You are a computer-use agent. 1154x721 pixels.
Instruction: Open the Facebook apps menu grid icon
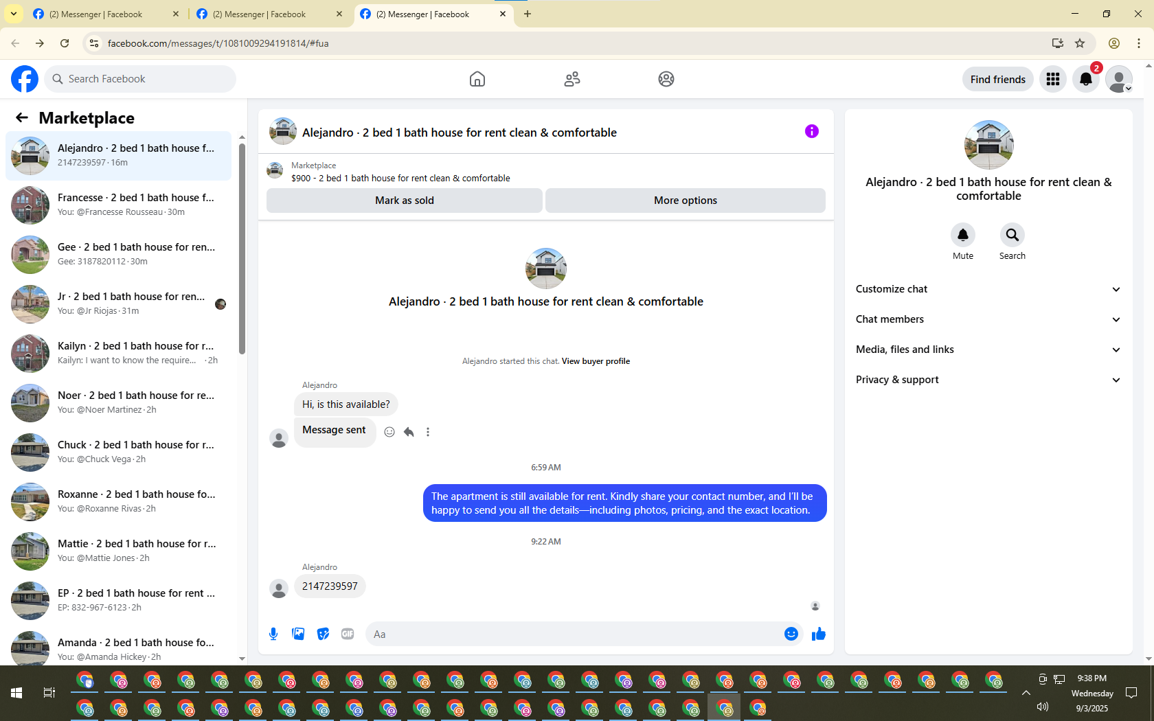(x=1053, y=79)
